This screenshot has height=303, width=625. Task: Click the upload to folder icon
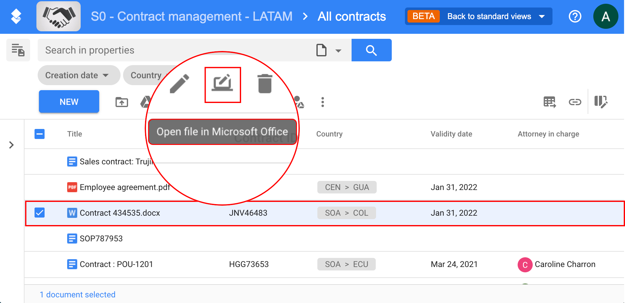[122, 102]
